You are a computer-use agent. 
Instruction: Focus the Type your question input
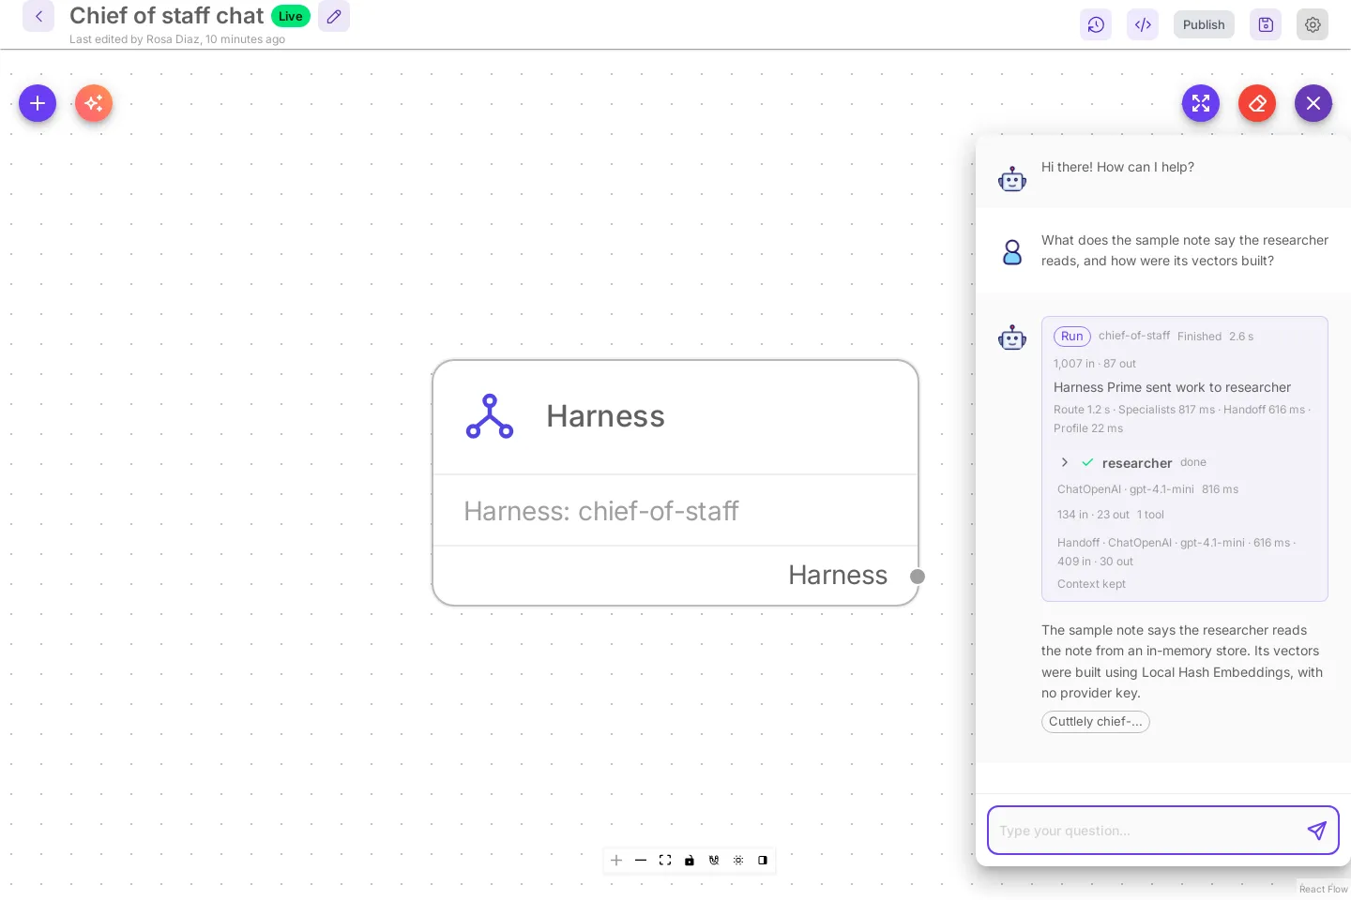pos(1146,831)
